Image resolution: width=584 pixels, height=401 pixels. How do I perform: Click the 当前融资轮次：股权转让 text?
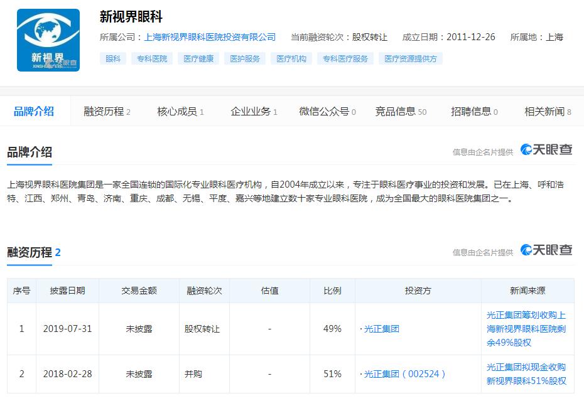tap(339, 37)
